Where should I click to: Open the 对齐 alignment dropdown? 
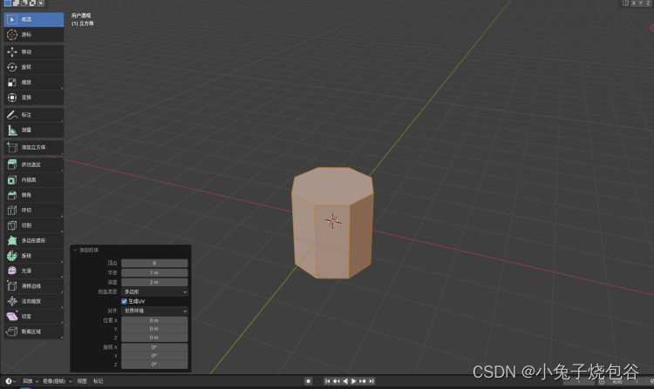154,311
